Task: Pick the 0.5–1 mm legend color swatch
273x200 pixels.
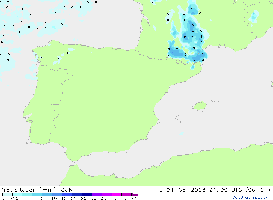Action: [x=17, y=195]
